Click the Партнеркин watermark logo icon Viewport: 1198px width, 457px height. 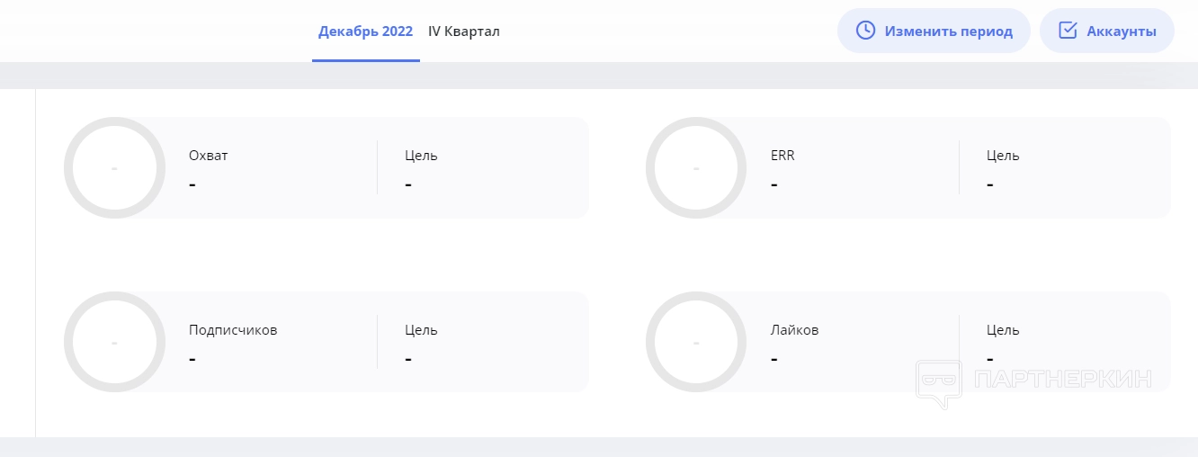point(941,383)
